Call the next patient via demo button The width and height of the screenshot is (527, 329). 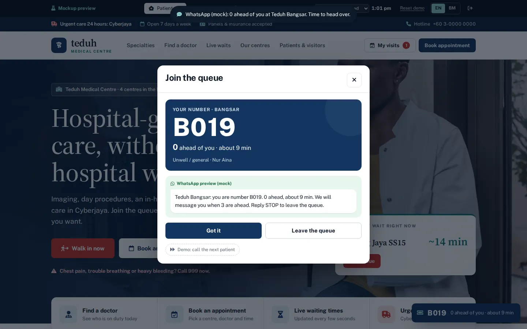point(202,250)
